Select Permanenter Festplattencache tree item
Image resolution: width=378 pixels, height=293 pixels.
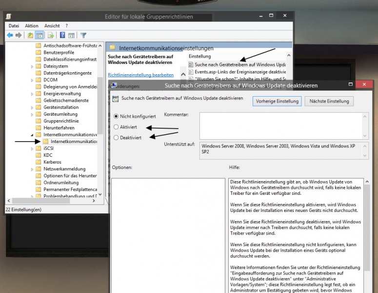[70, 189]
